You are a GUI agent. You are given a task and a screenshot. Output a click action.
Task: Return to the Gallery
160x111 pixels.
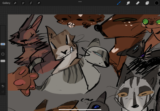pos(6,3)
